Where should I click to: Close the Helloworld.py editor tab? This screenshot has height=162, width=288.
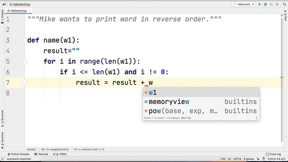pos(30,11)
